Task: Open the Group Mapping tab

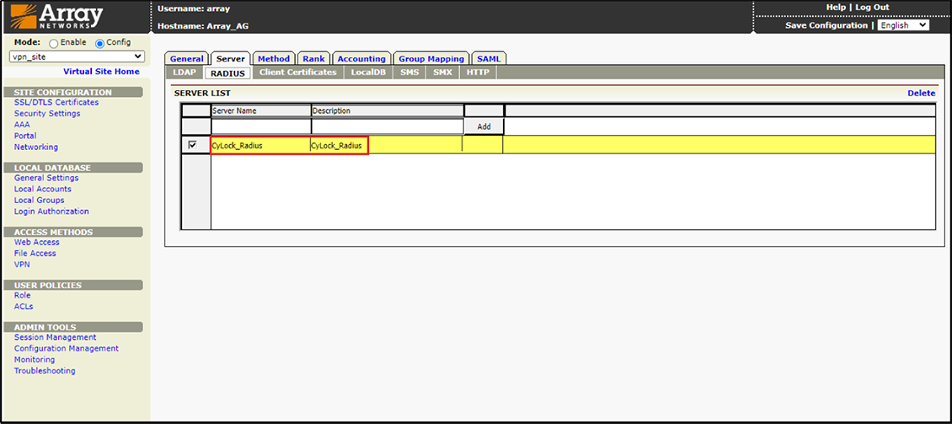Action: (431, 59)
